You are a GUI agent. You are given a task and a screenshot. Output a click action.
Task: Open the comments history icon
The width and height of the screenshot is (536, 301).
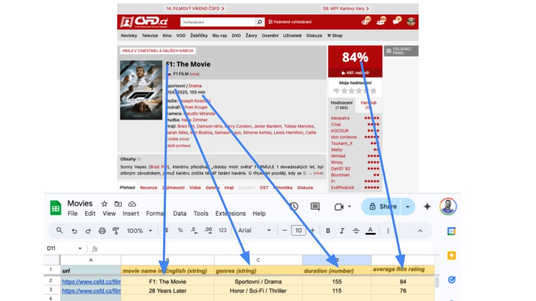click(x=315, y=206)
